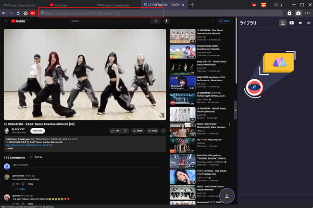Viewport: 313px width, 208px height.
Task: Open the home page icon
Action: coord(25,13)
